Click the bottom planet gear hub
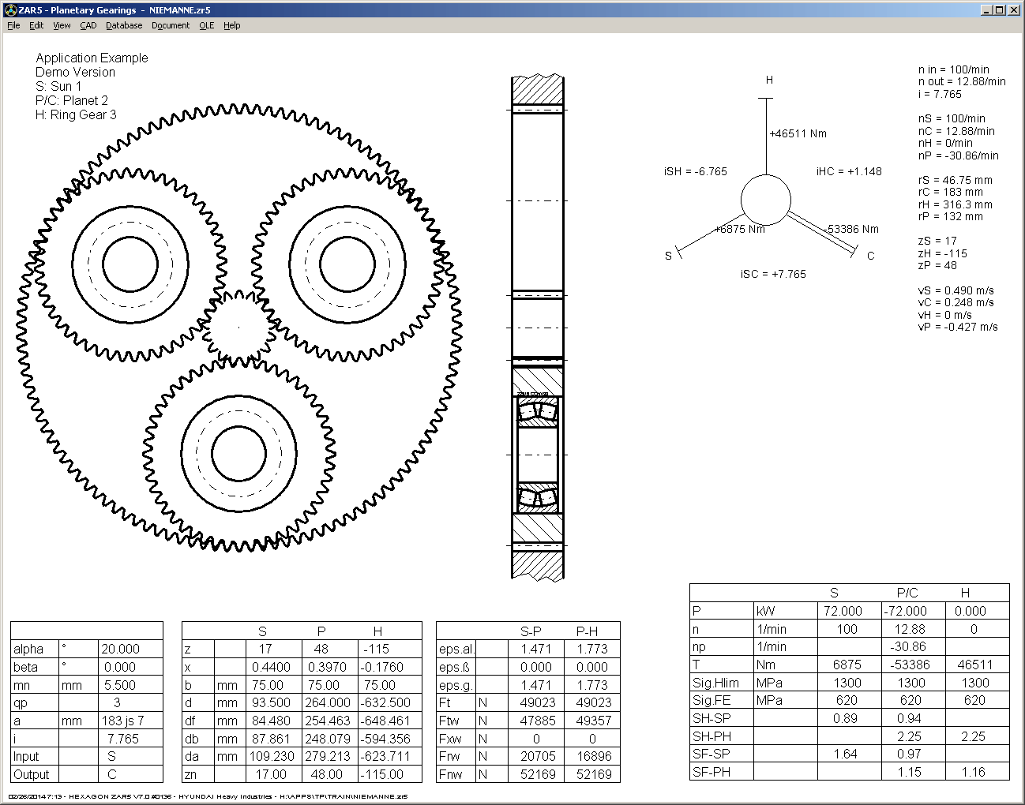The image size is (1025, 805). pos(238,454)
